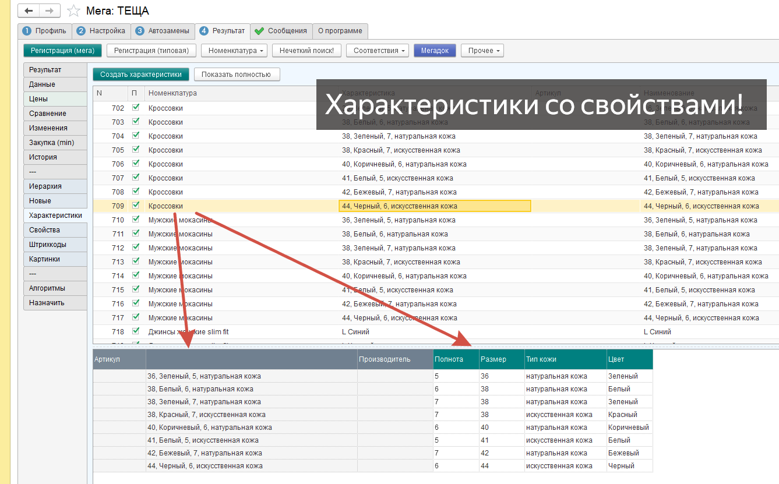Click the Коричневый cell in Цвет column
Image resolution: width=779 pixels, height=484 pixels.
(x=629, y=427)
